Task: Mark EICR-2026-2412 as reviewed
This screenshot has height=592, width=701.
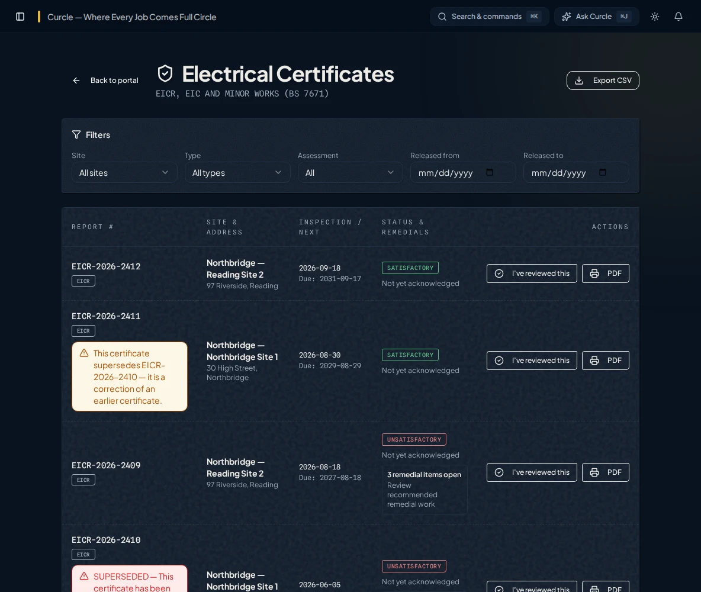Action: [532, 273]
